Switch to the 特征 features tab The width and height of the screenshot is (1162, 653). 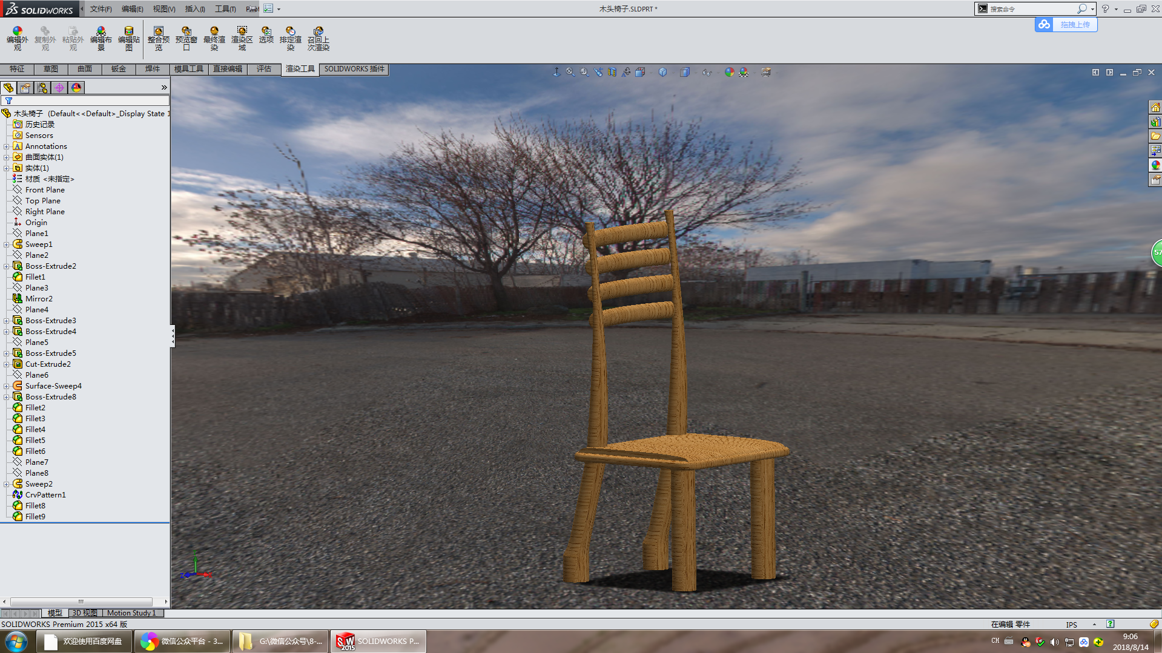(17, 69)
